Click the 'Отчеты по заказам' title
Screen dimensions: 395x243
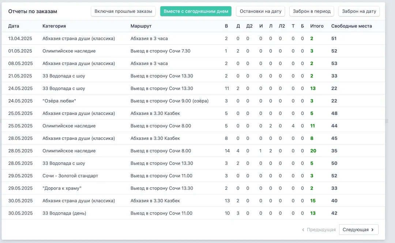pos(33,11)
